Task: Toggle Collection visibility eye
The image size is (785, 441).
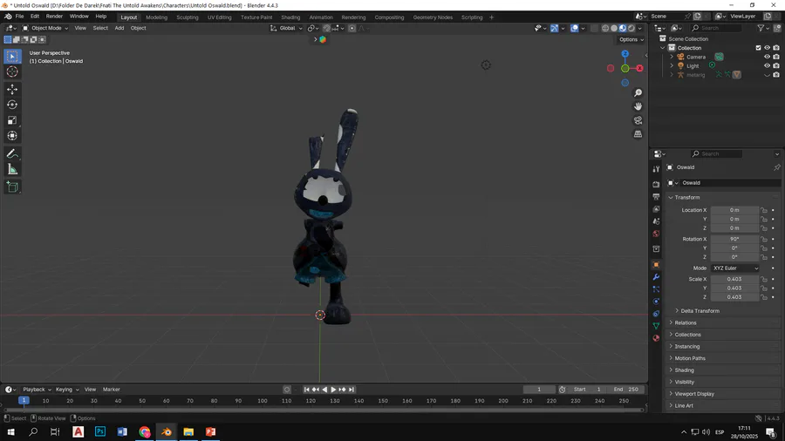Action: [767, 48]
